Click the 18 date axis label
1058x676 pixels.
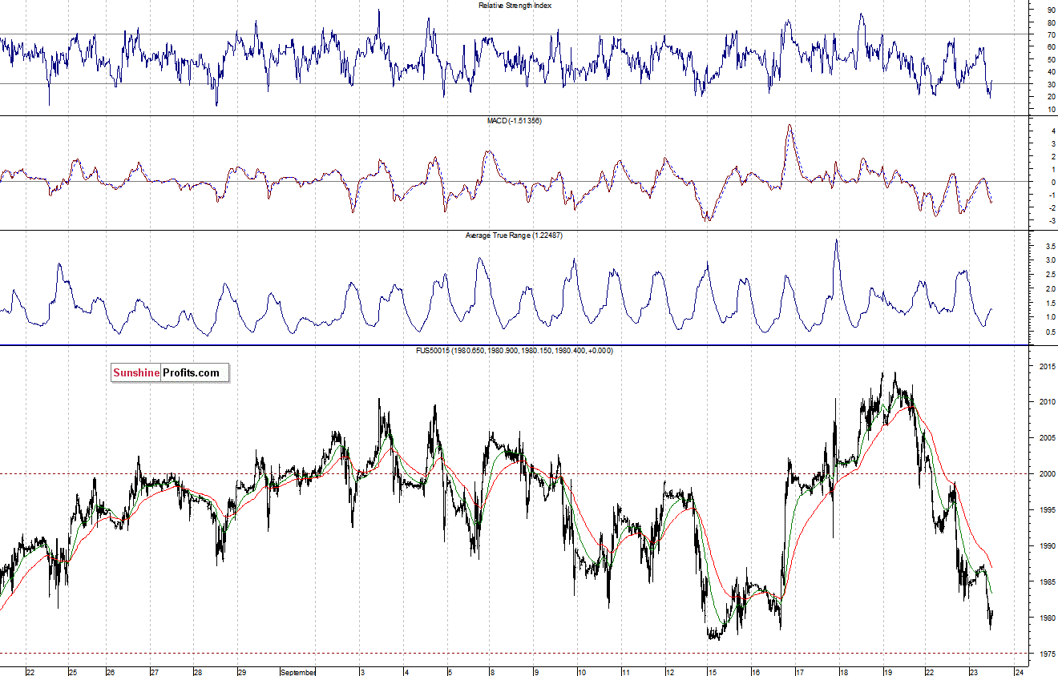[x=842, y=672]
